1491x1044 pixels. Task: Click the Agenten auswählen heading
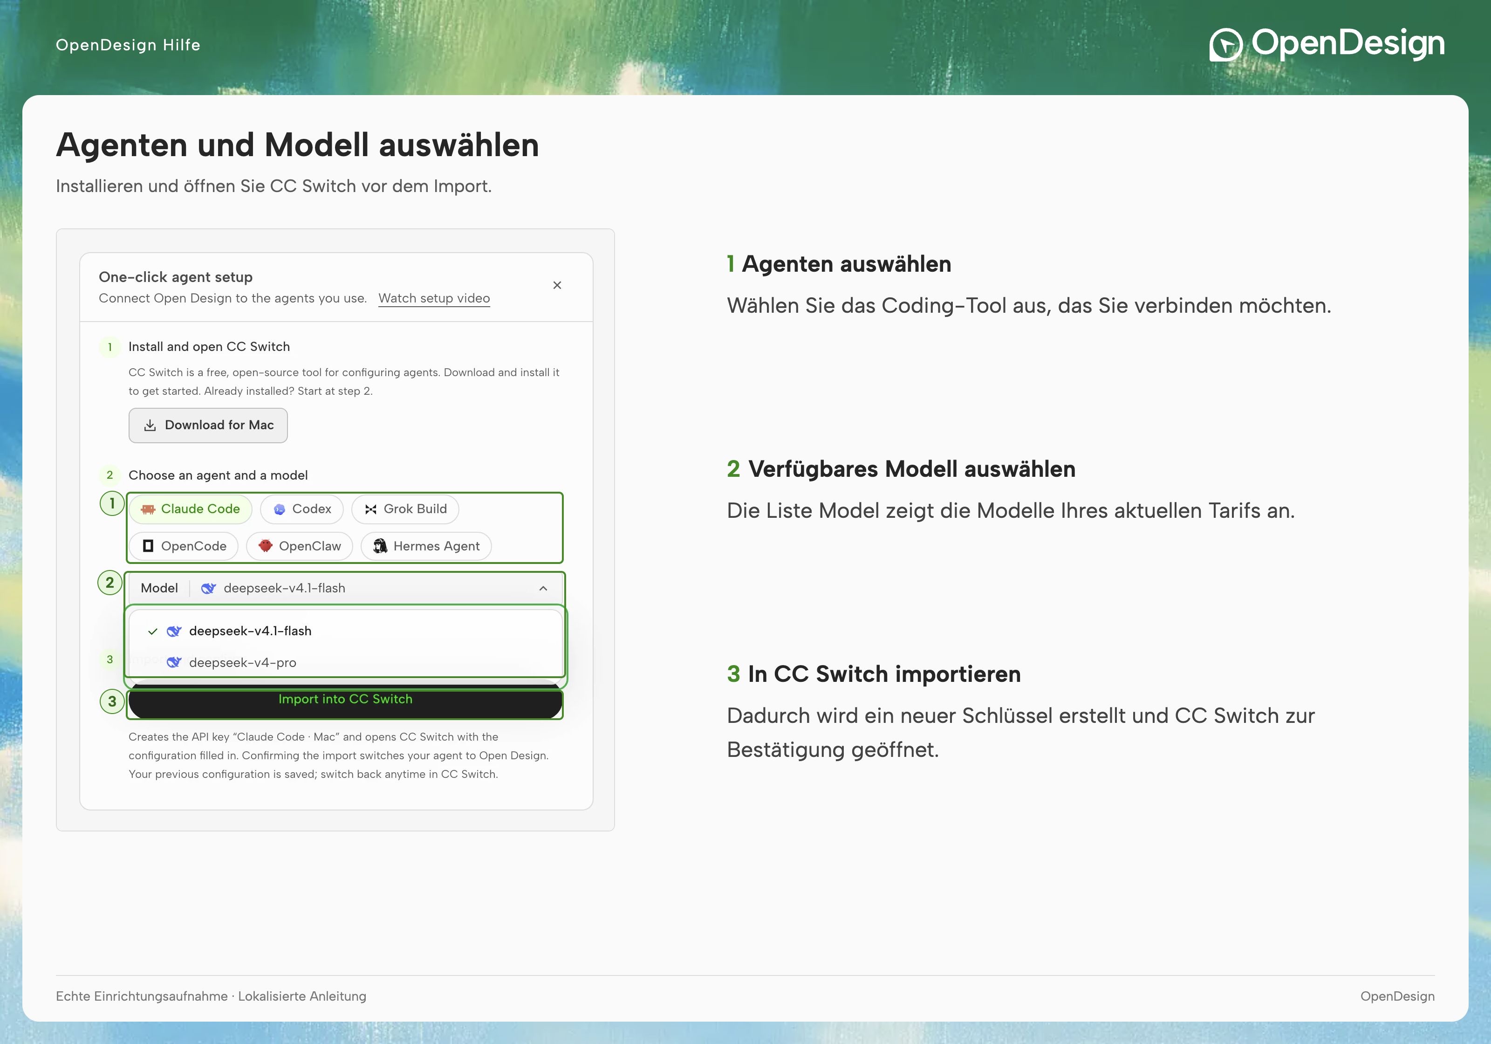846,264
